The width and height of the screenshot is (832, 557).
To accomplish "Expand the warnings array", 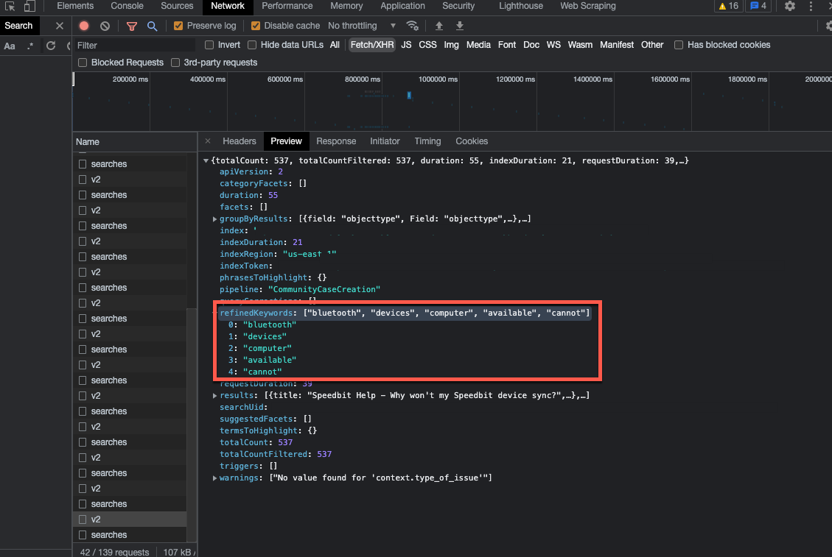I will tap(214, 478).
